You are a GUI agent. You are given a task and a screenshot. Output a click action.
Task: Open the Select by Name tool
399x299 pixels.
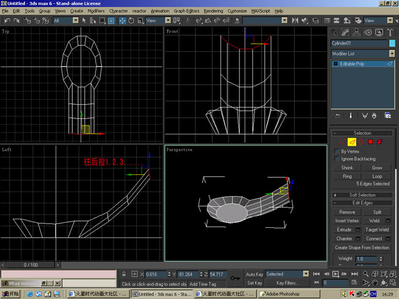93,21
